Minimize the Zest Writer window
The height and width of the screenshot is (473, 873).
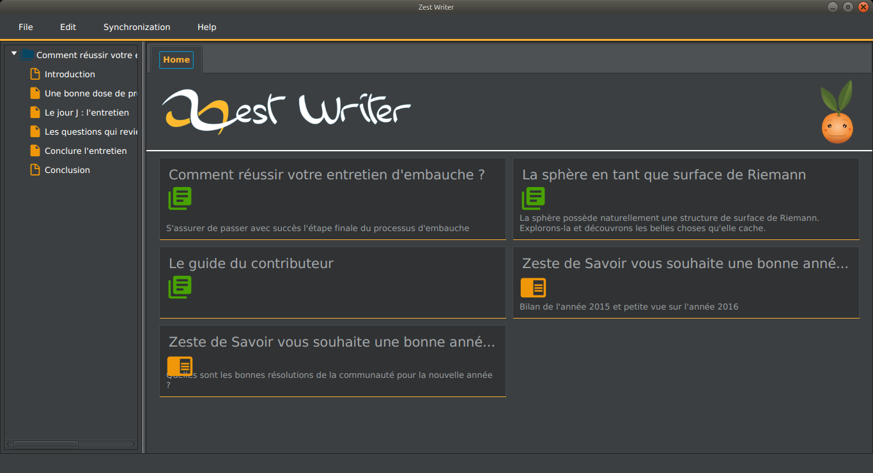point(832,6)
